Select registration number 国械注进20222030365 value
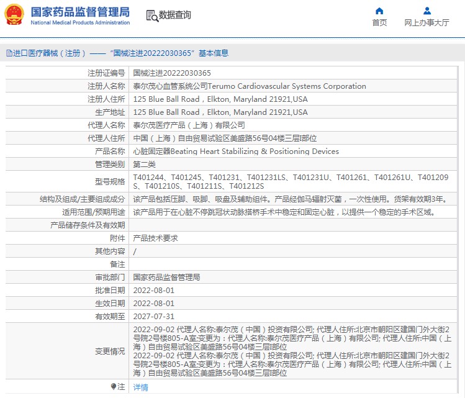Viewport: 465px width, 398px height. (172, 73)
